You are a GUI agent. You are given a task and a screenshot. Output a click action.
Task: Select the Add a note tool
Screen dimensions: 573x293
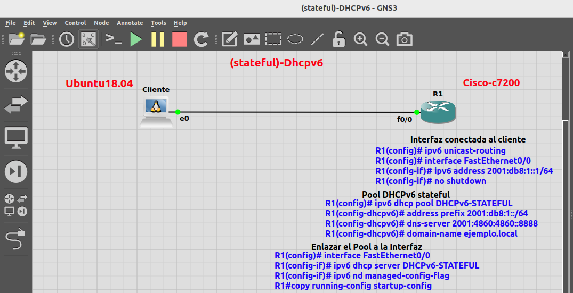[229, 39]
